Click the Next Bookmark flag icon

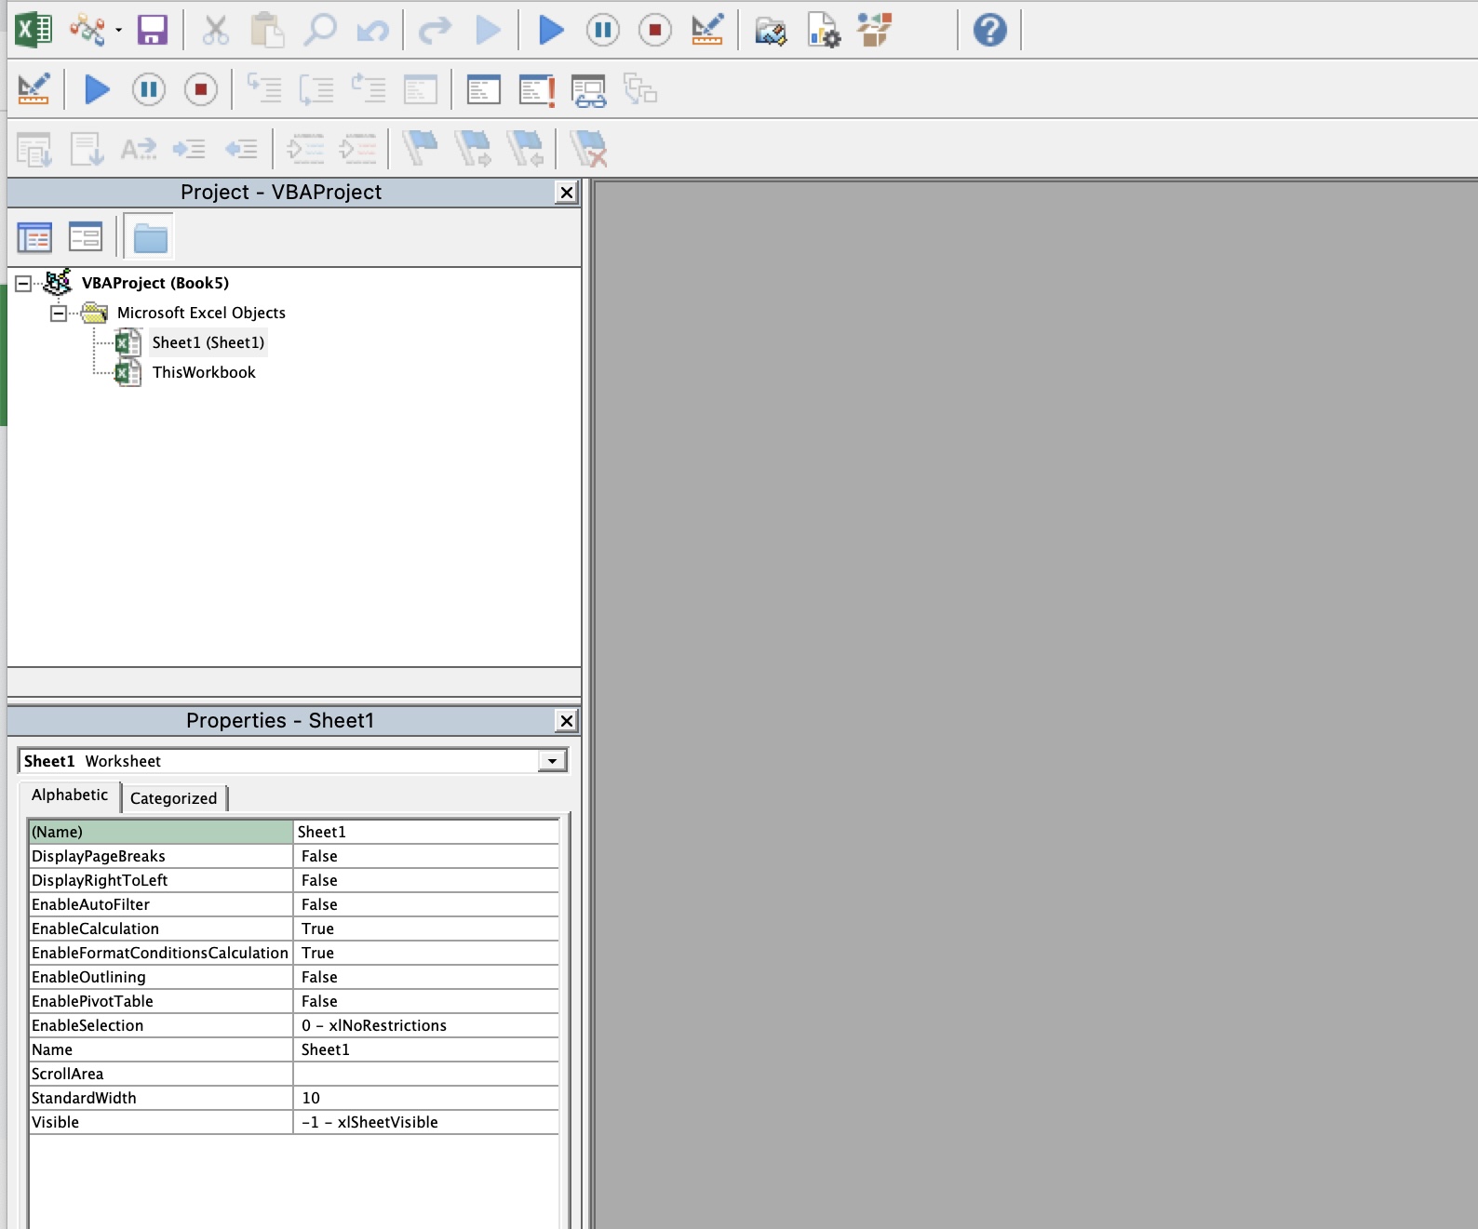coord(473,149)
